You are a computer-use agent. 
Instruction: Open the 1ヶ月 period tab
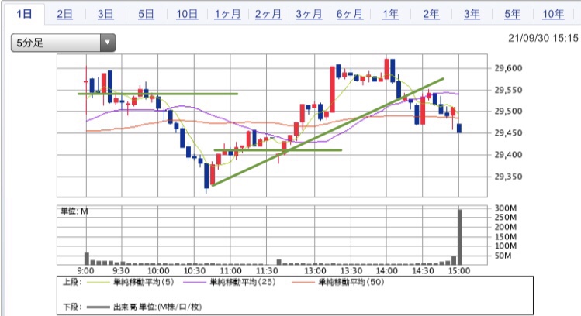pyautogui.click(x=227, y=14)
